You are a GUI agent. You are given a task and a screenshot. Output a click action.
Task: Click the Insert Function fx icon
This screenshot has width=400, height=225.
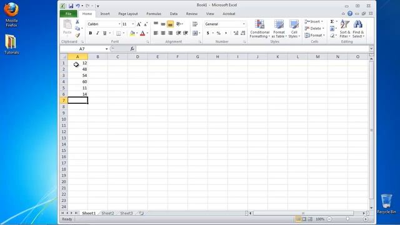click(132, 49)
